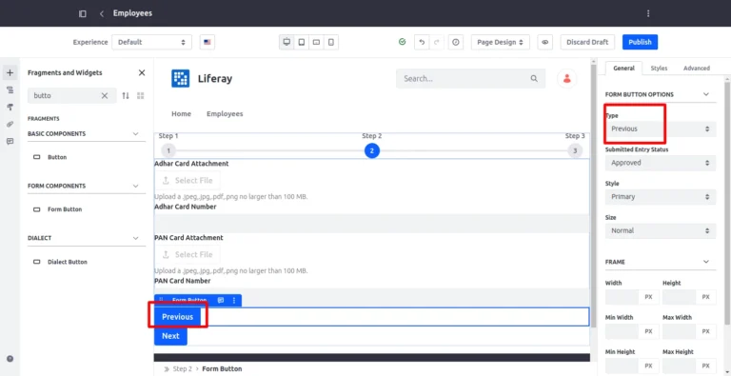
Task: Open Fragments and Widgets plus icon
Action: pos(10,72)
